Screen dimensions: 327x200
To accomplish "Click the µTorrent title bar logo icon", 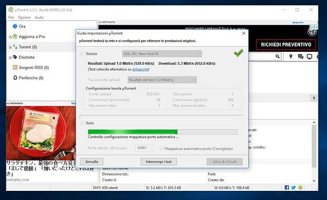I will (11, 10).
